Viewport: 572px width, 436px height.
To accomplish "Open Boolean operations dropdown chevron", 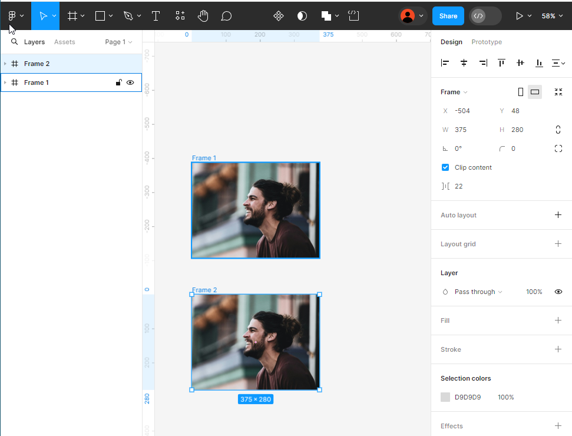I will 337,16.
